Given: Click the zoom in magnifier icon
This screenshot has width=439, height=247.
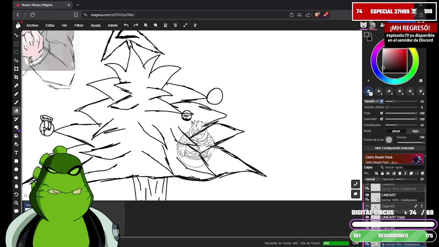Looking at the screenshot, I should click(x=146, y=25).
